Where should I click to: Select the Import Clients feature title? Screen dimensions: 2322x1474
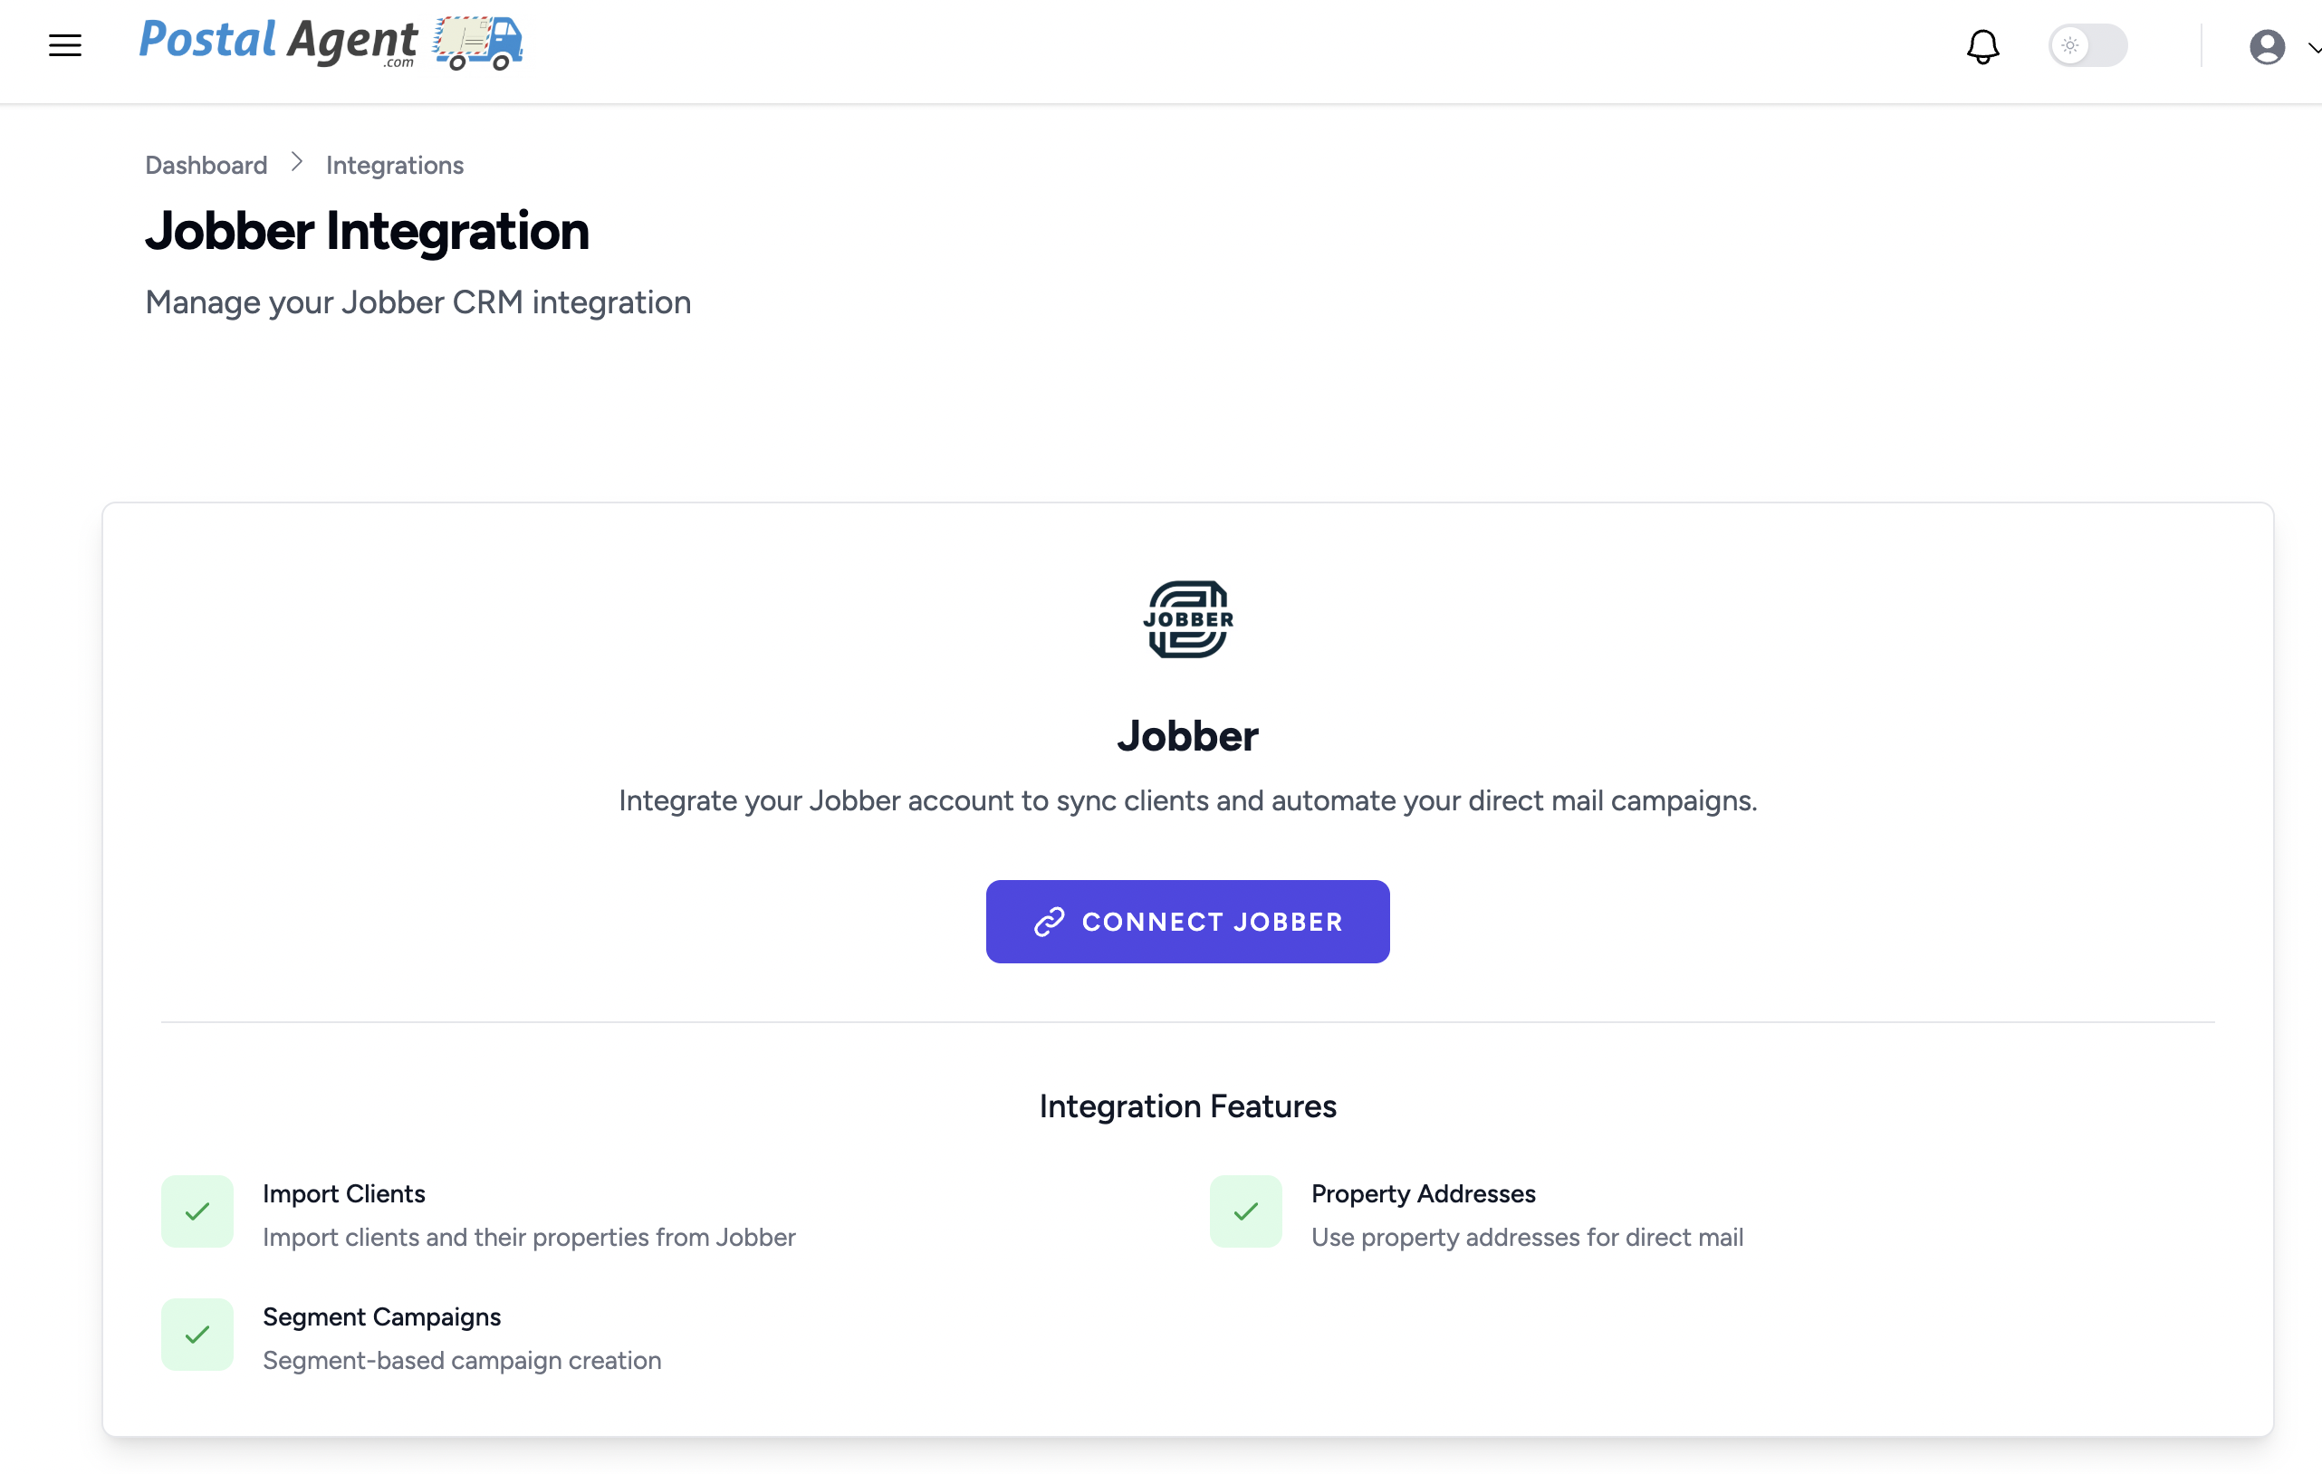pos(343,1193)
